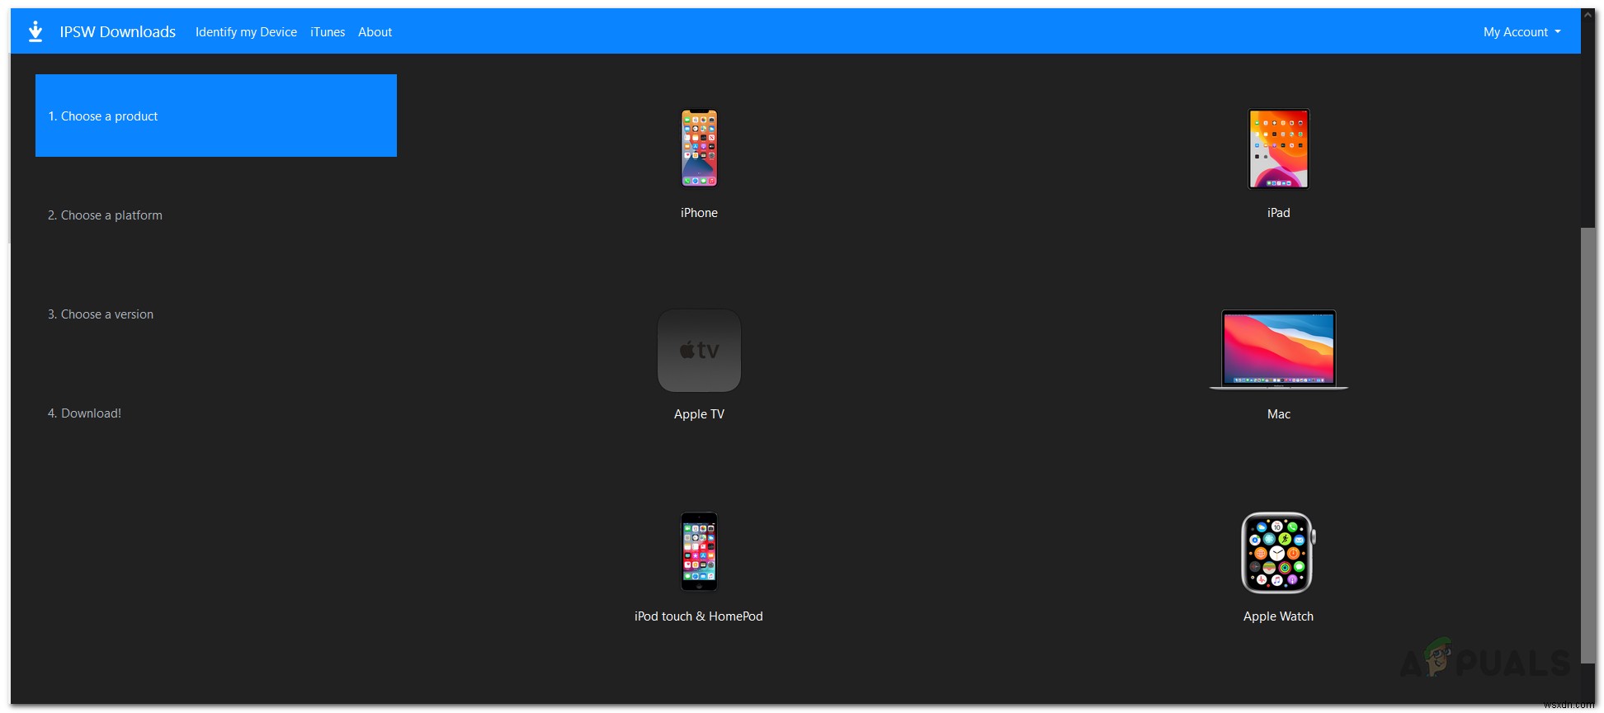Click the IPSW Downloads title link

(x=117, y=31)
